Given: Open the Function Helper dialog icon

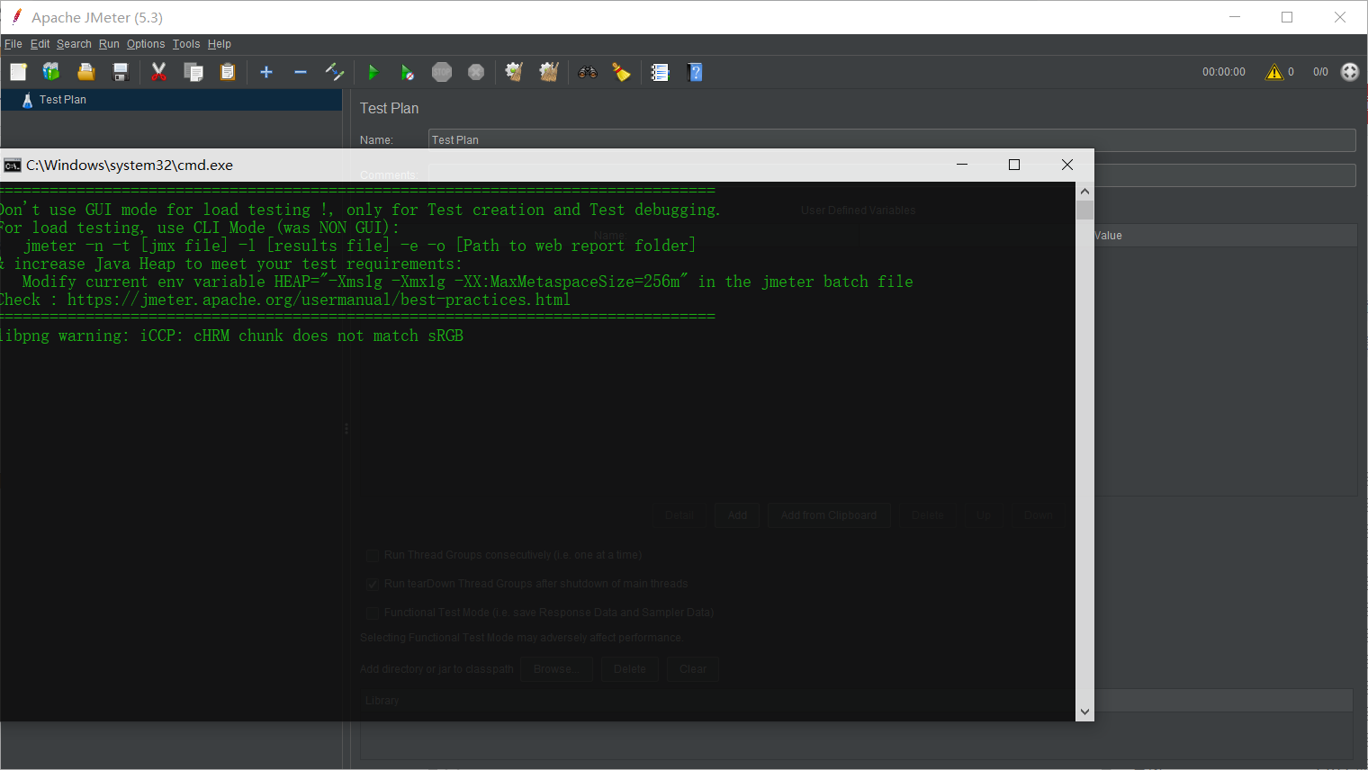Looking at the screenshot, I should tap(660, 72).
